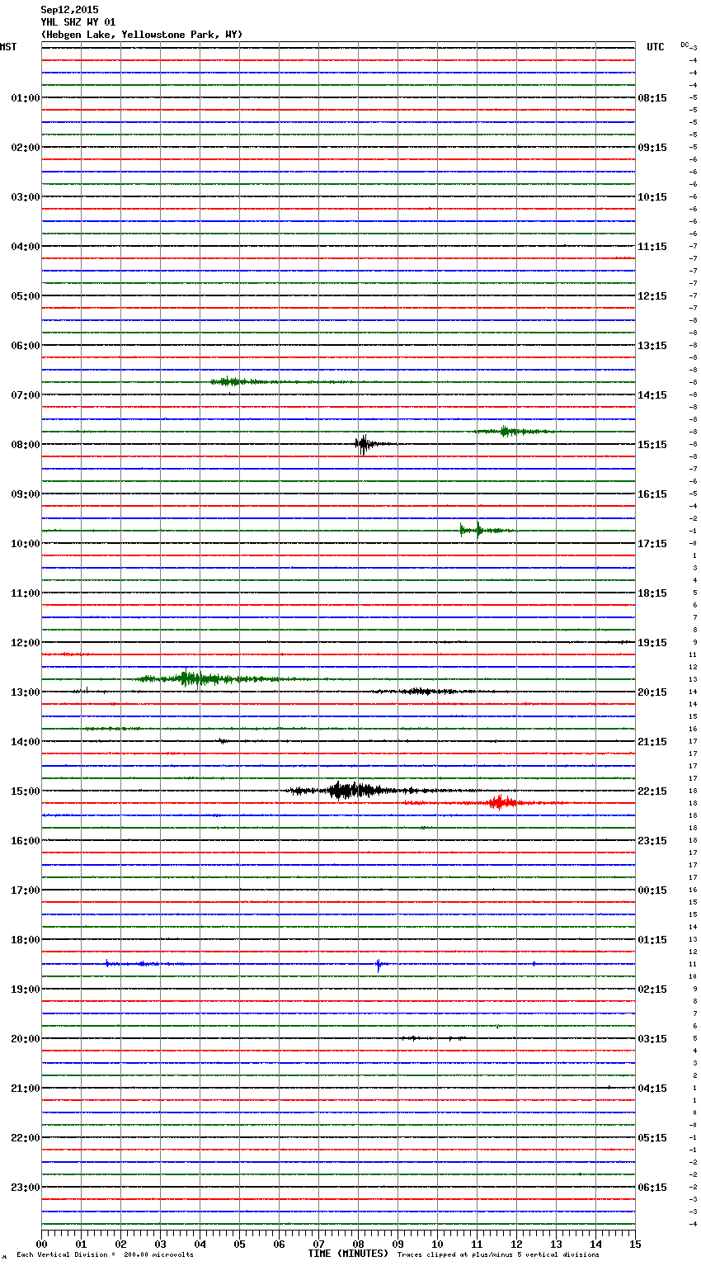701x1266 pixels.
Task: Select the station code YHL SHZ WY 01
Action: (x=78, y=22)
